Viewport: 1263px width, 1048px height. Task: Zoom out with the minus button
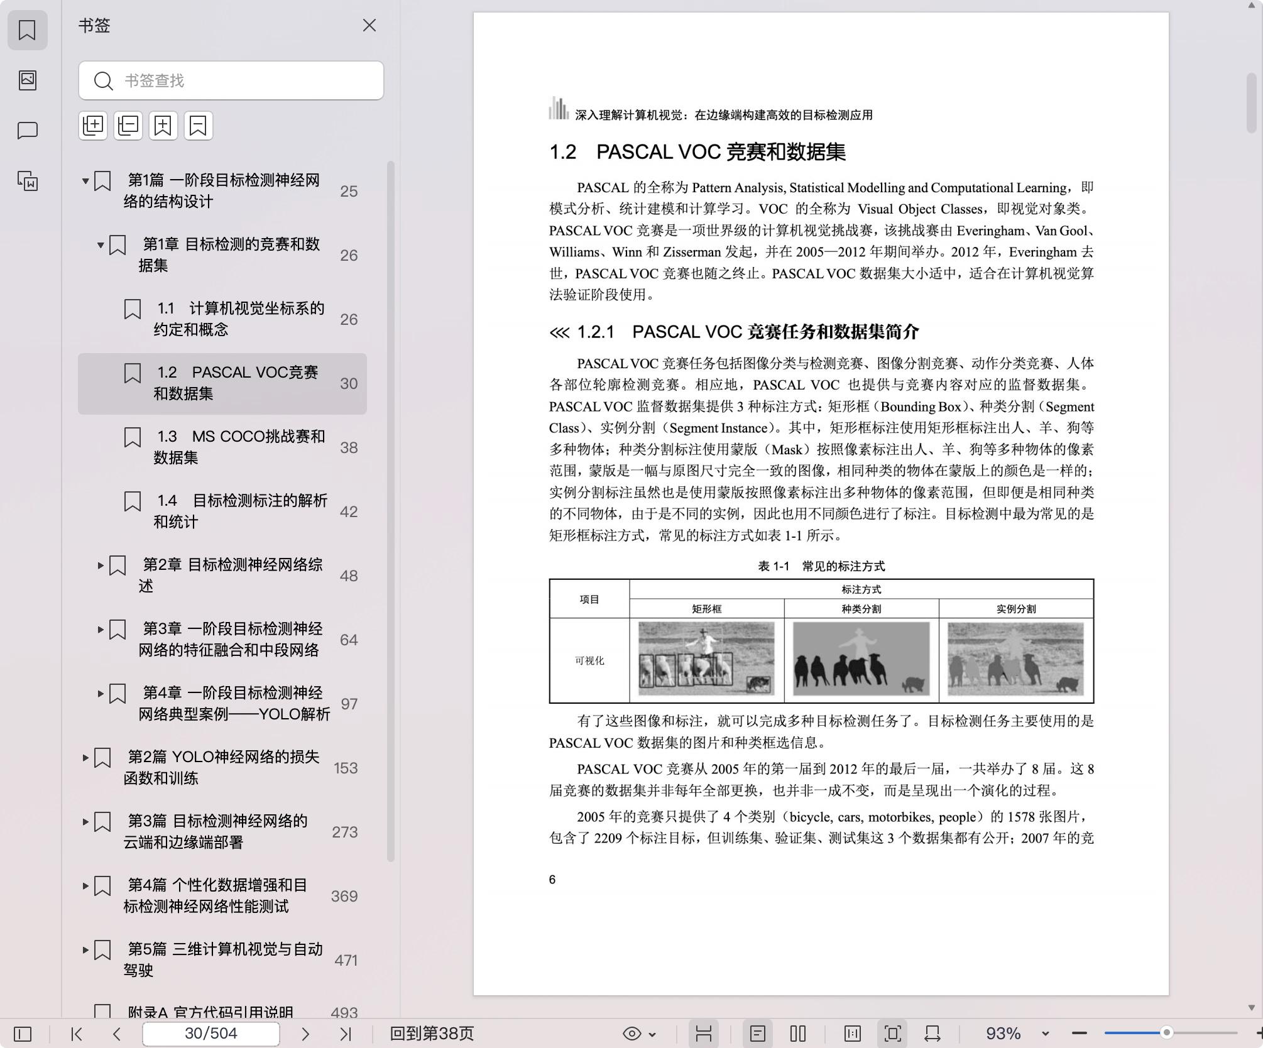pyautogui.click(x=1080, y=1034)
